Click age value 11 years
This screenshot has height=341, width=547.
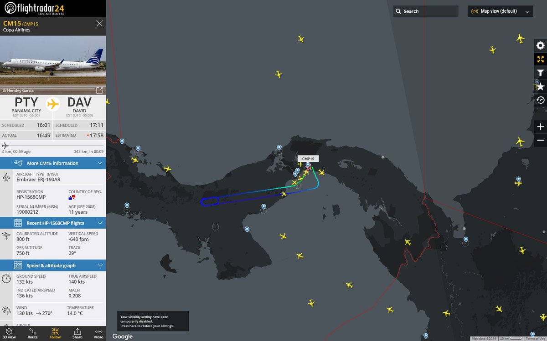pyautogui.click(x=78, y=212)
